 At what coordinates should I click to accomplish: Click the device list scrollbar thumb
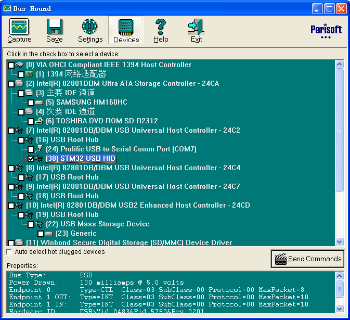click(339, 130)
